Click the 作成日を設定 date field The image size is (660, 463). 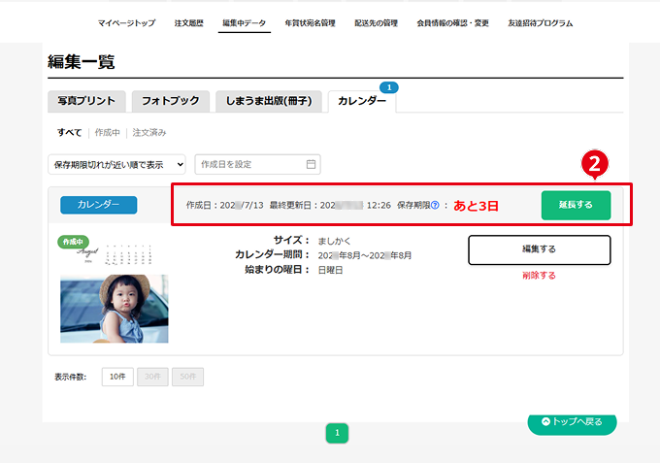tap(257, 164)
